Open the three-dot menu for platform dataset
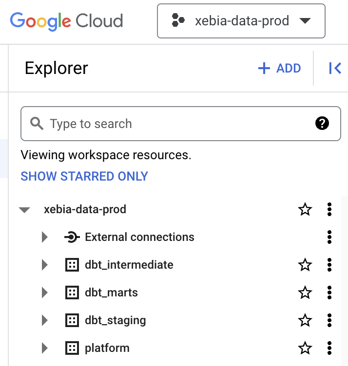 click(x=329, y=348)
